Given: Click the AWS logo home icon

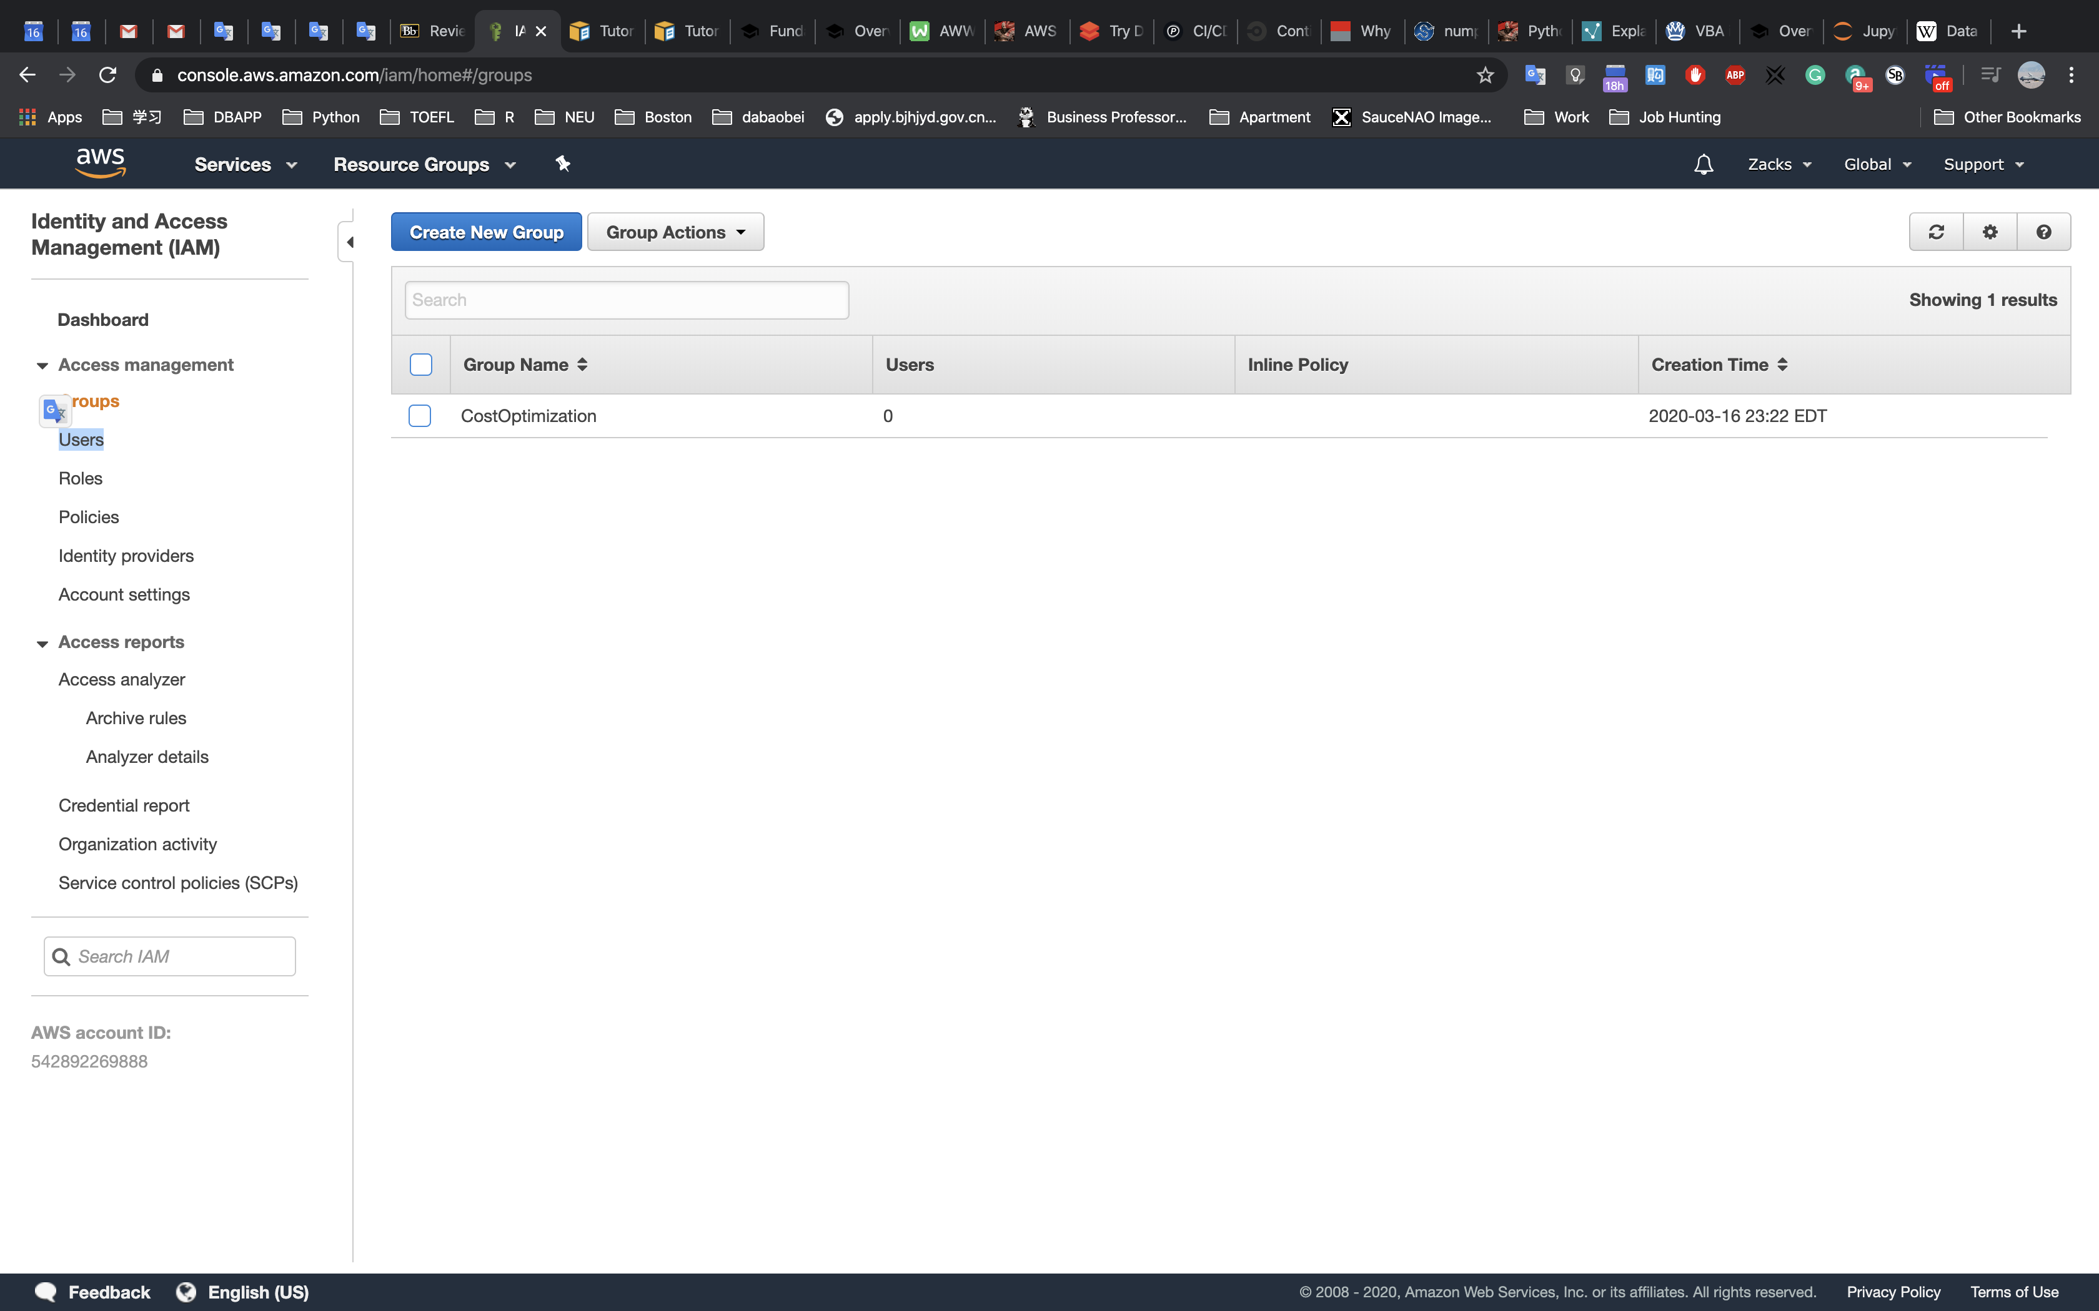Looking at the screenshot, I should [x=101, y=163].
